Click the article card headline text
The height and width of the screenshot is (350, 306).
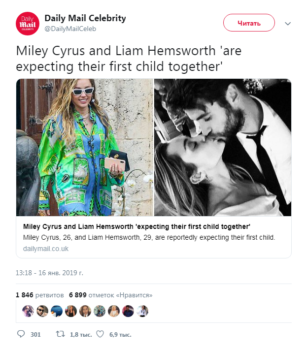pyautogui.click(x=136, y=226)
